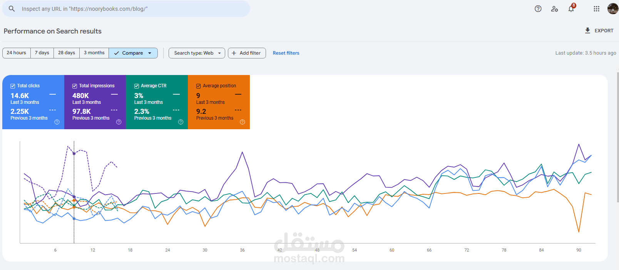The height and width of the screenshot is (270, 619).
Task: Click help icon on Average position card
Action: (243, 122)
